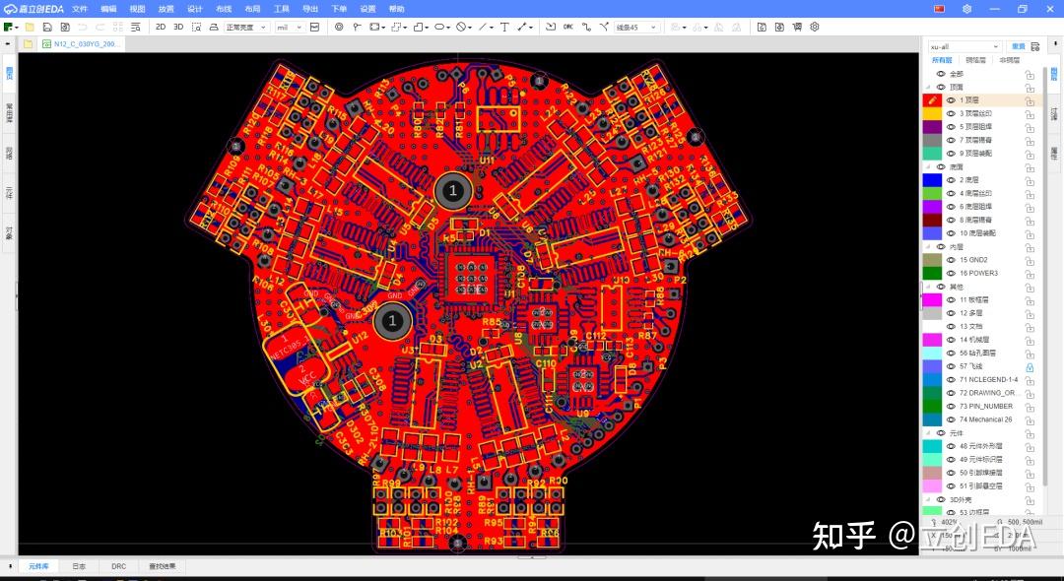The height and width of the screenshot is (581, 1064).
Task: Open dropdown arrow of new-file icon
Action: [17, 28]
